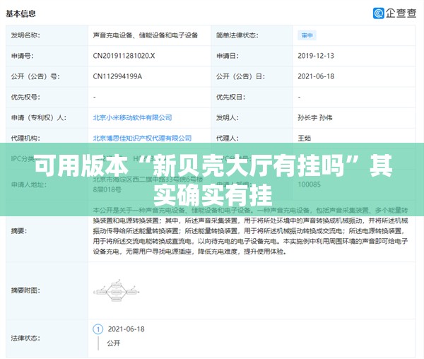Select agent name 王茹
424x359 pixels.
304,138
